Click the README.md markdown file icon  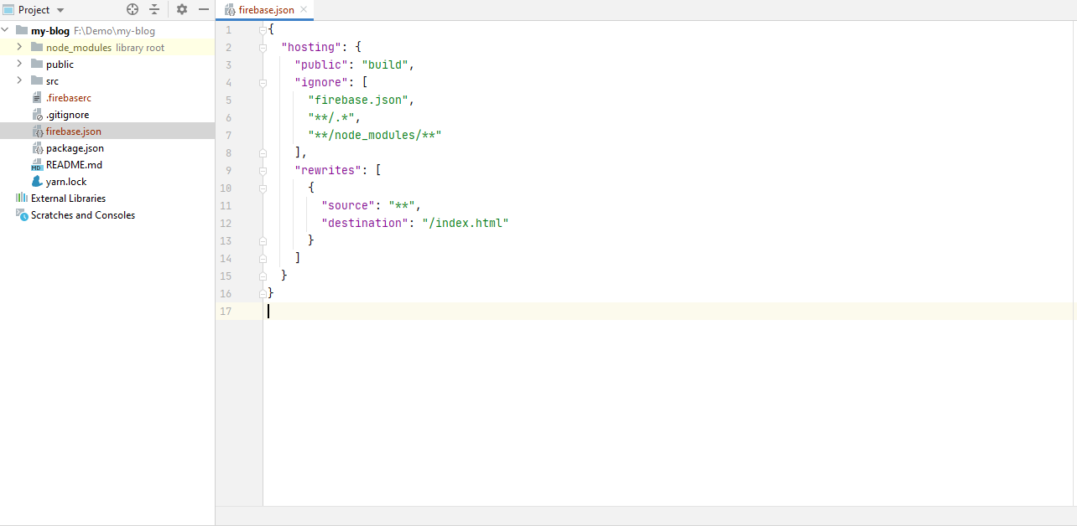point(37,165)
